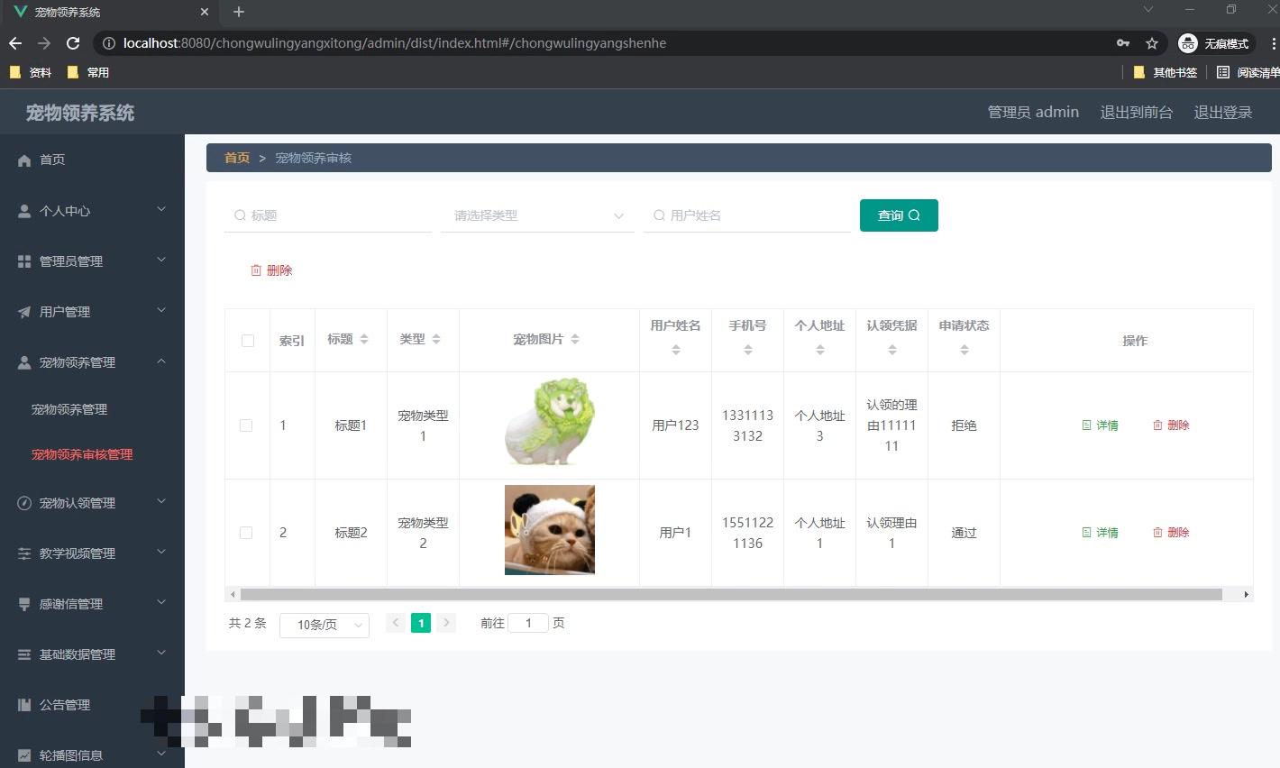The image size is (1280, 768).
Task: Open the 10条/页 page size dropdown
Action: (x=325, y=625)
